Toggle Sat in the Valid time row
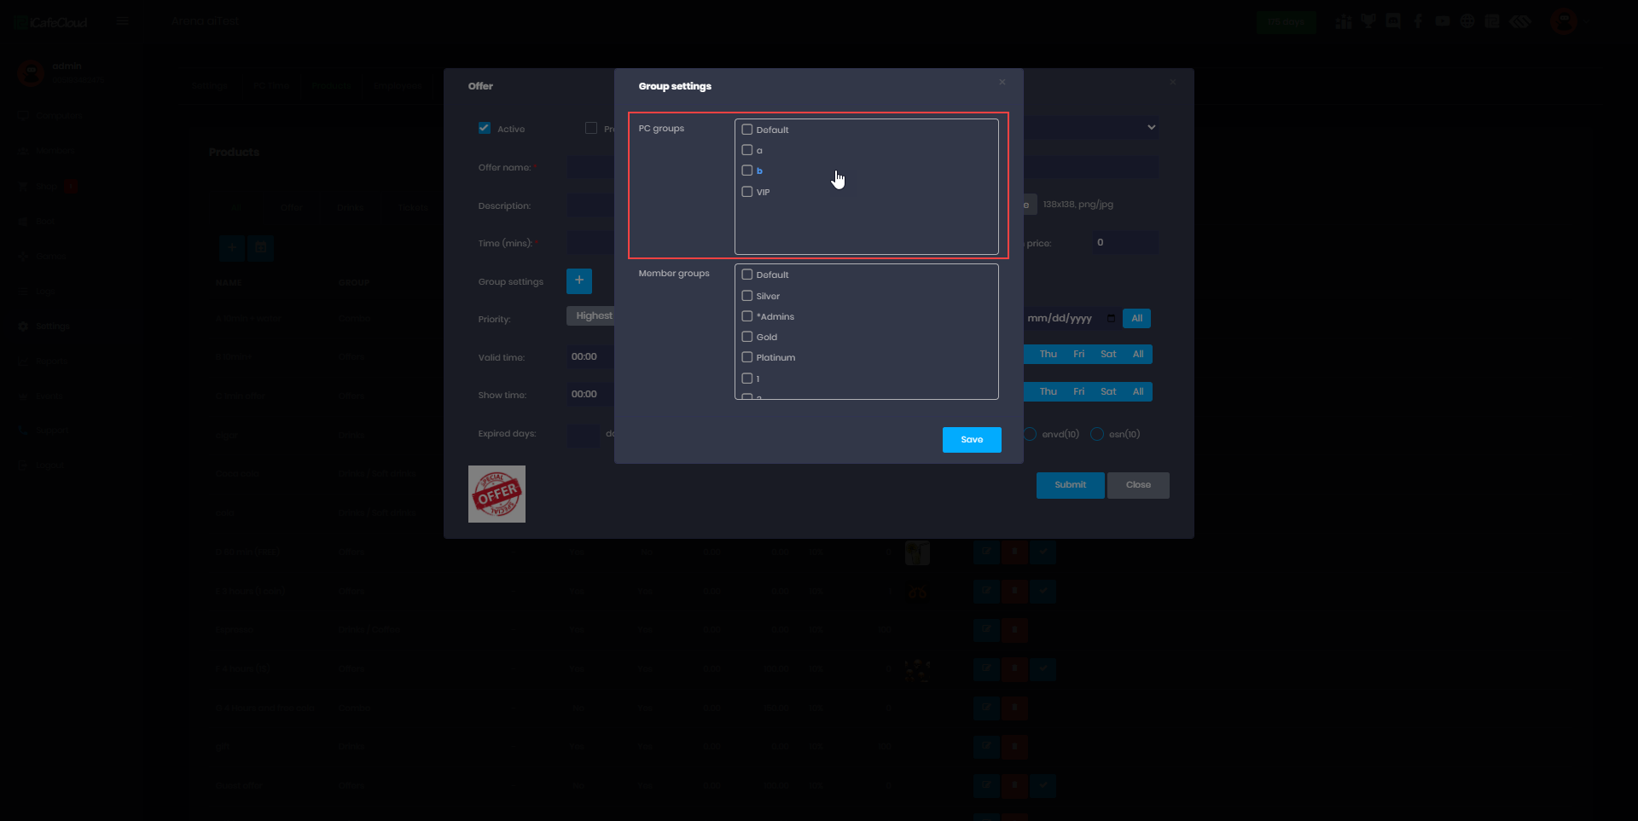The height and width of the screenshot is (821, 1638). coord(1108,354)
